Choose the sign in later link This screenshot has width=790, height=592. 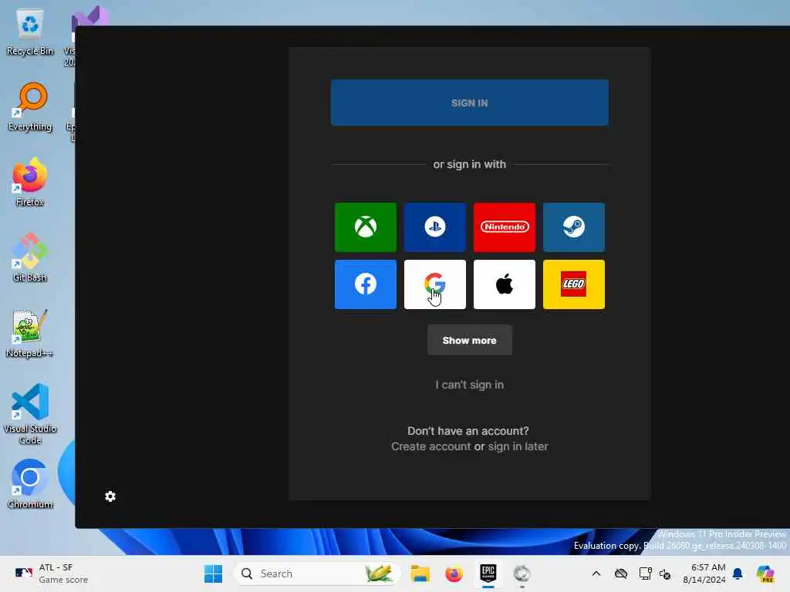coord(518,446)
